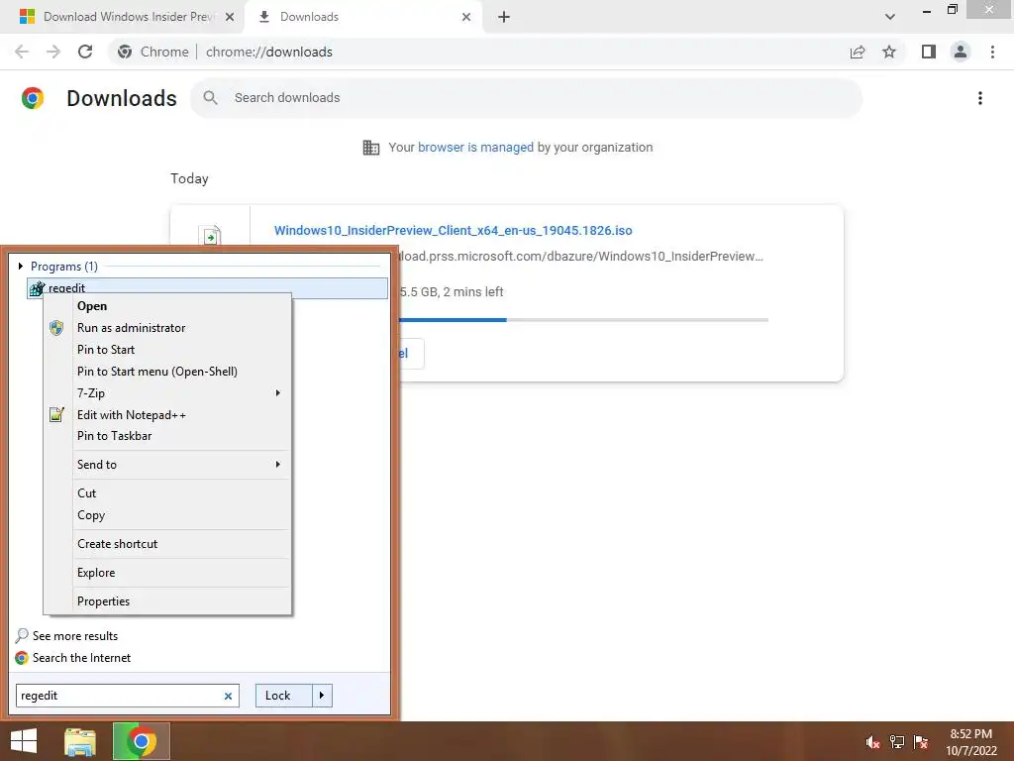
Task: Click the download source URL link
Action: pos(578,257)
